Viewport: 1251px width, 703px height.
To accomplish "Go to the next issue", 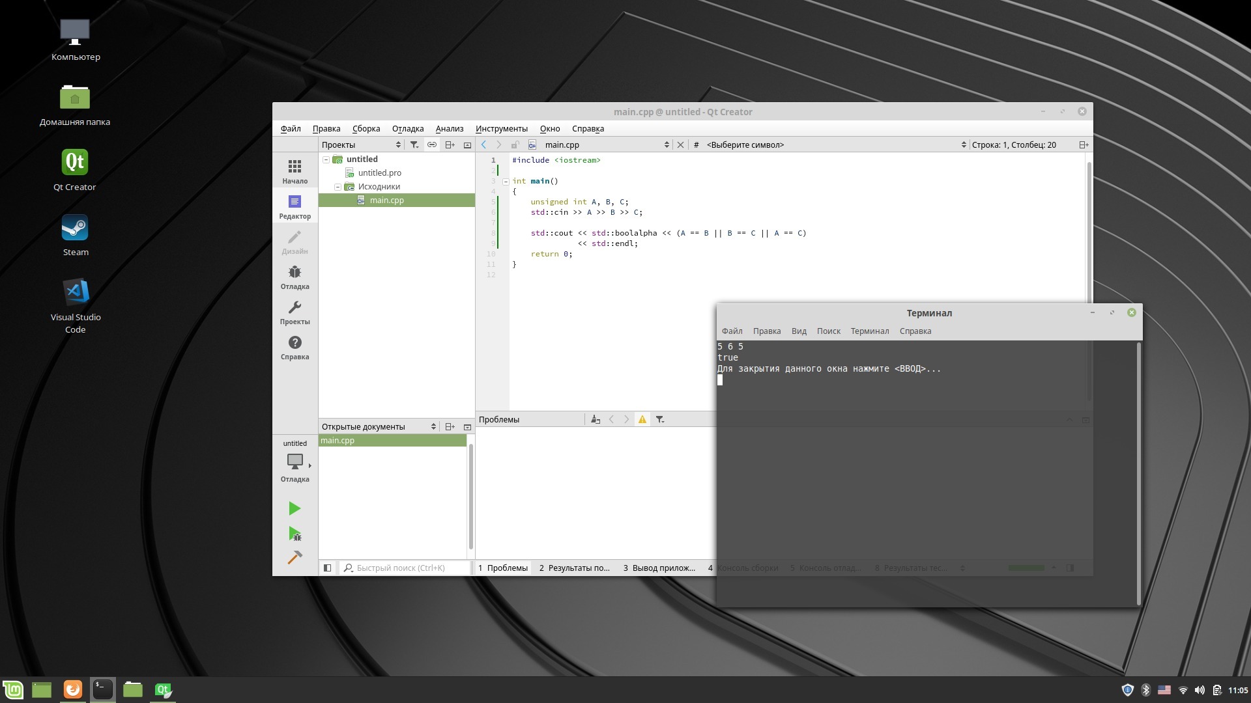I will coord(627,419).
